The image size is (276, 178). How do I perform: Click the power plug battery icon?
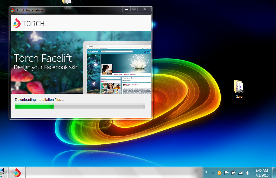pos(233,173)
